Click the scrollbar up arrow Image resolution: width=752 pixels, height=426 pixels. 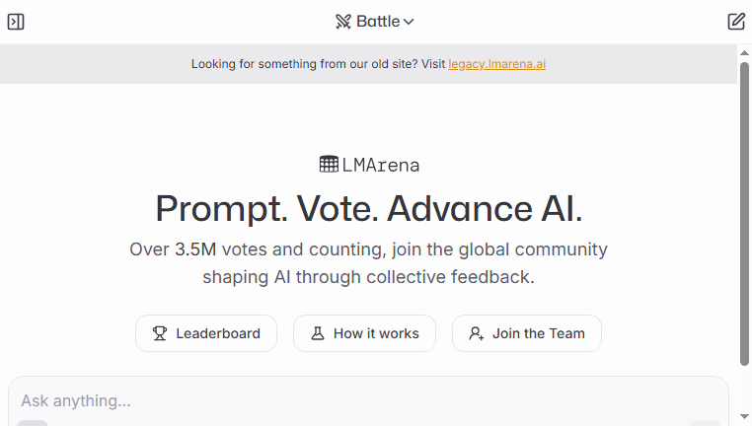pyautogui.click(x=744, y=53)
